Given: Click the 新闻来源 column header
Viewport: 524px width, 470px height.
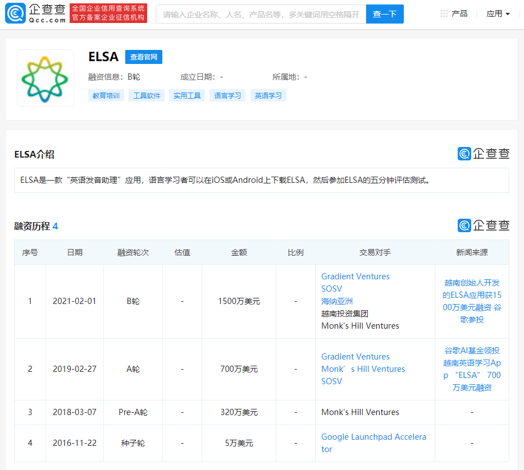Looking at the screenshot, I should (472, 252).
